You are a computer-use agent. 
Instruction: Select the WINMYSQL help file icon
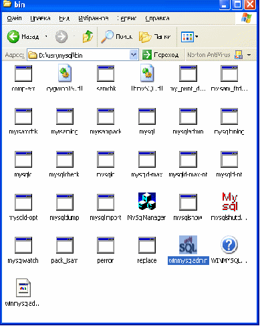click(x=229, y=245)
